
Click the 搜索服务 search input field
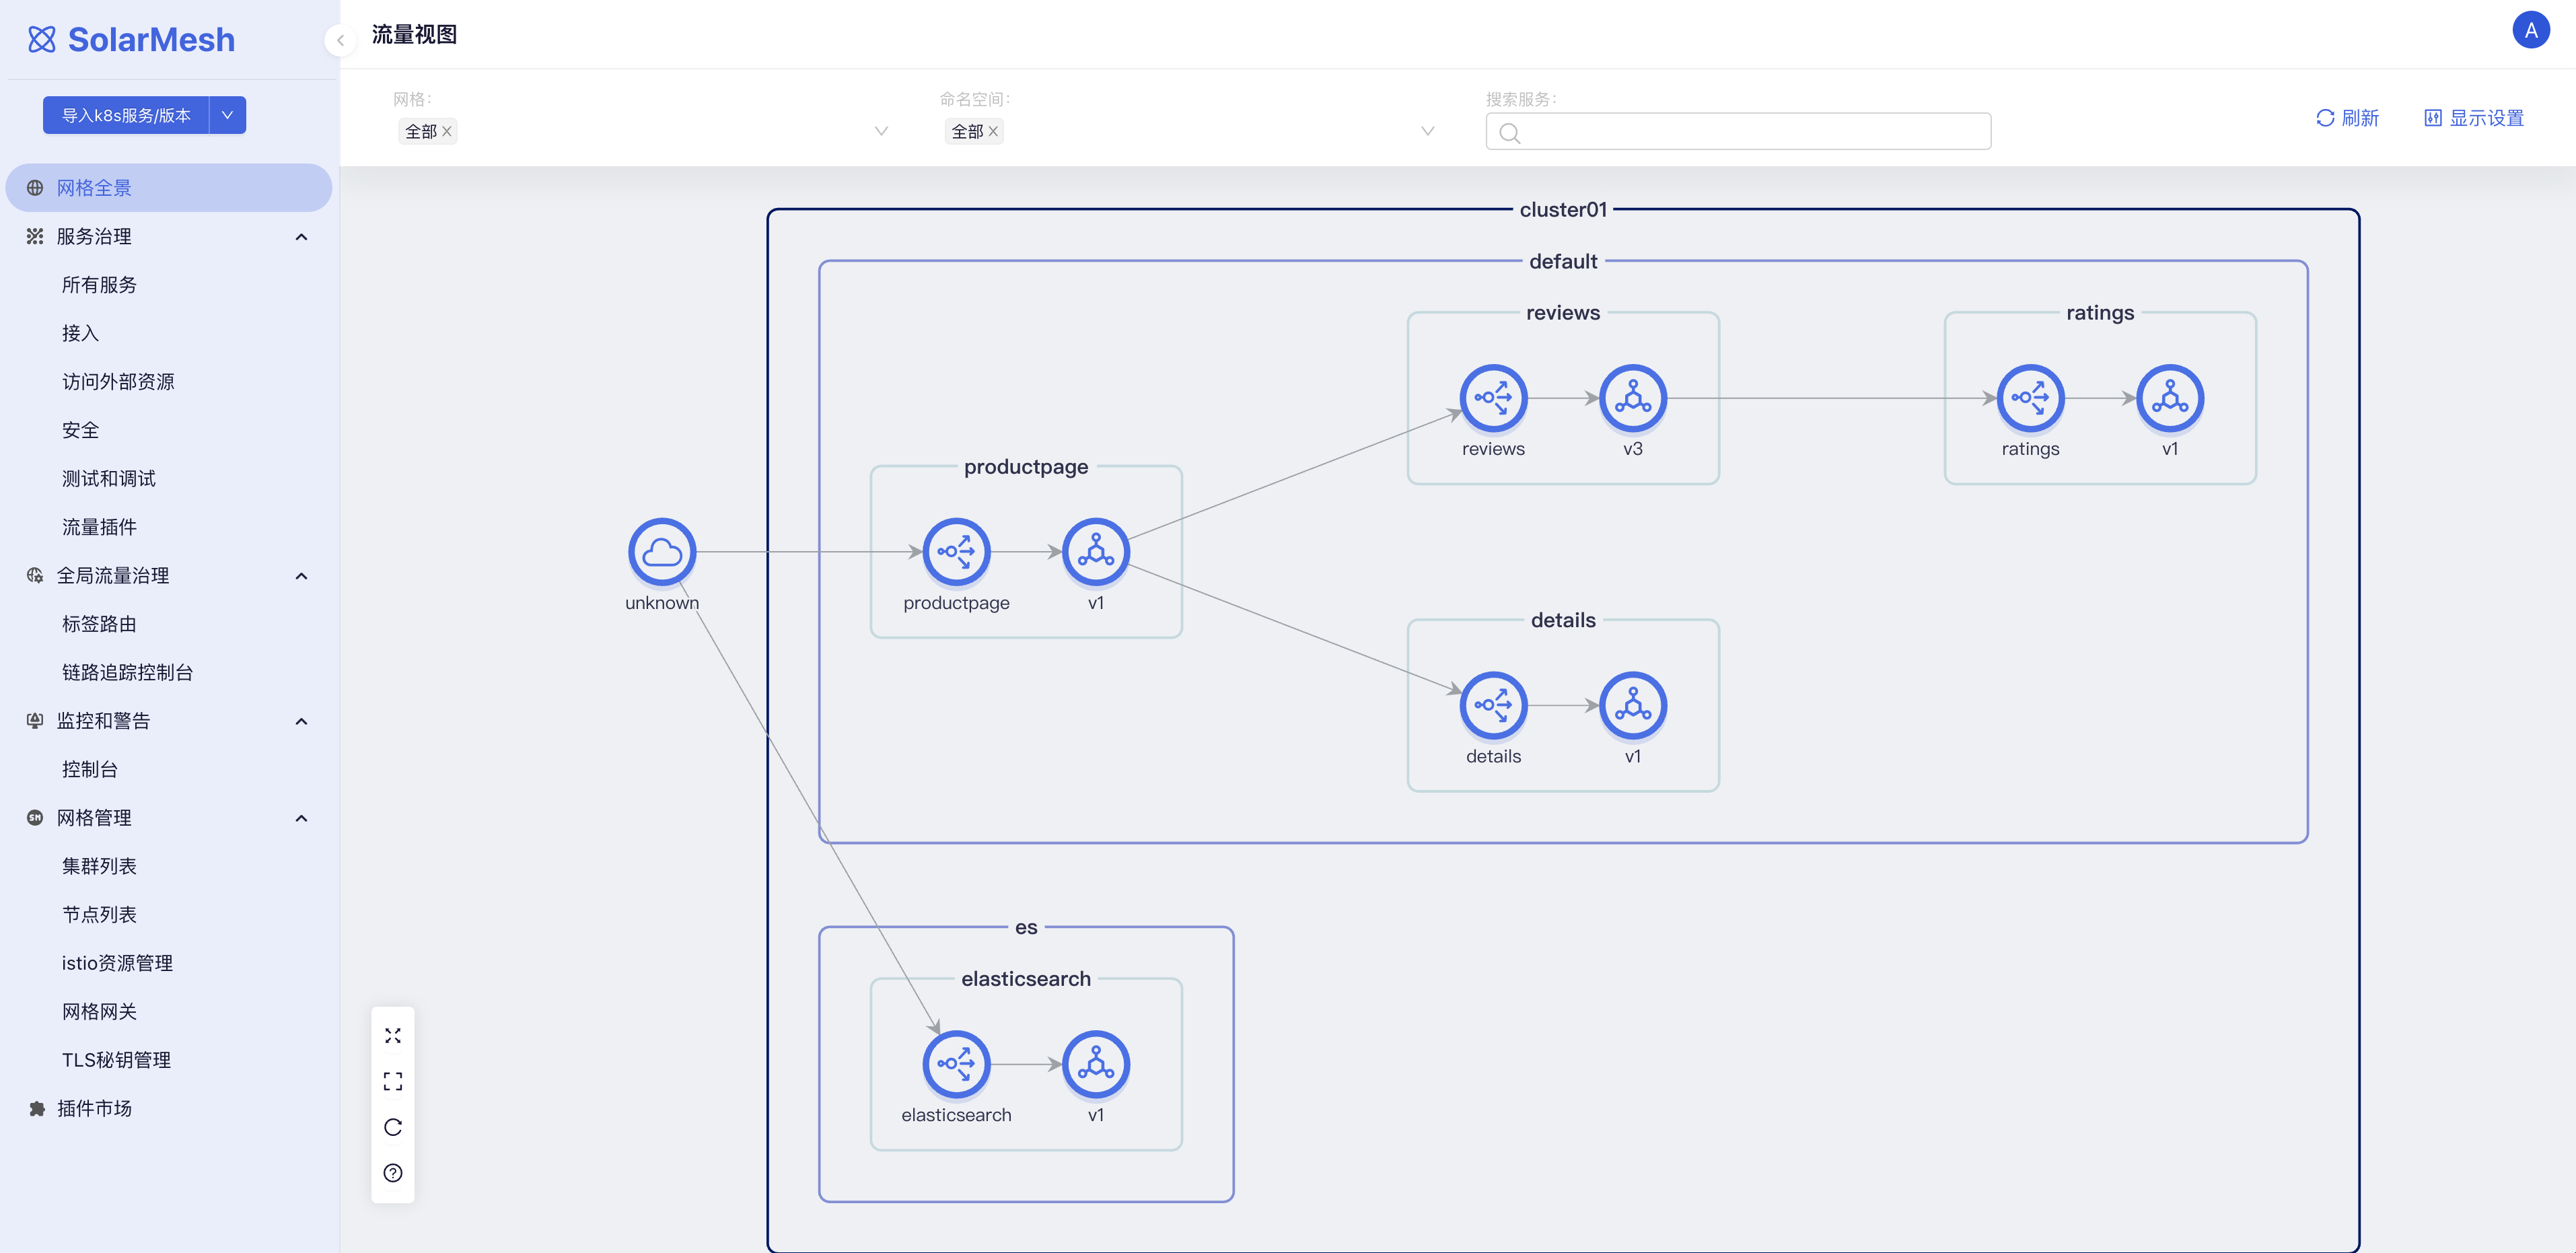click(1750, 132)
